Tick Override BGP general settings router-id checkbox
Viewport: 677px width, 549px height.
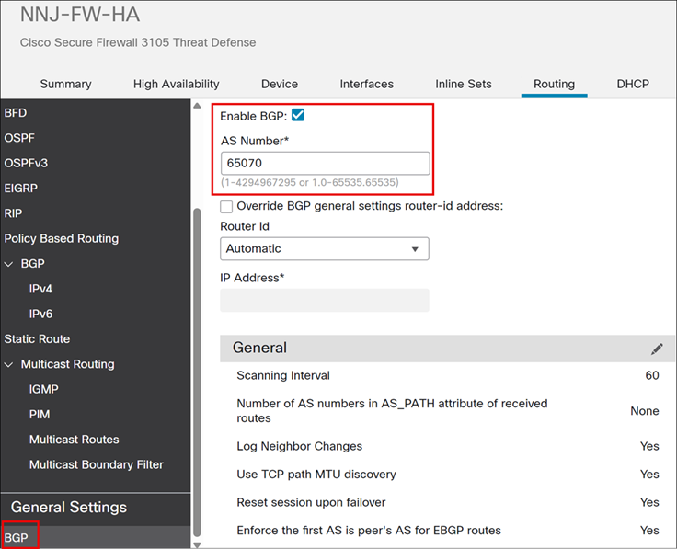coord(226,206)
